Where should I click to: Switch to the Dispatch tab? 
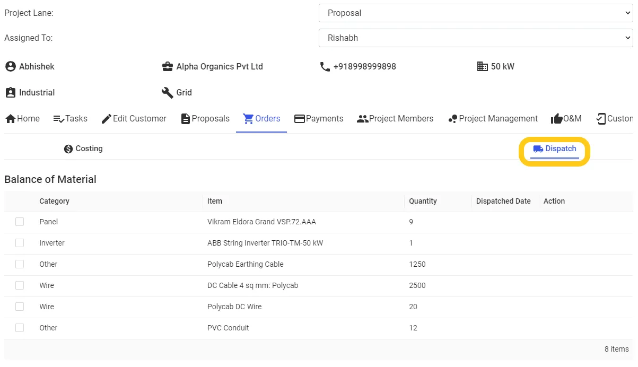point(555,149)
